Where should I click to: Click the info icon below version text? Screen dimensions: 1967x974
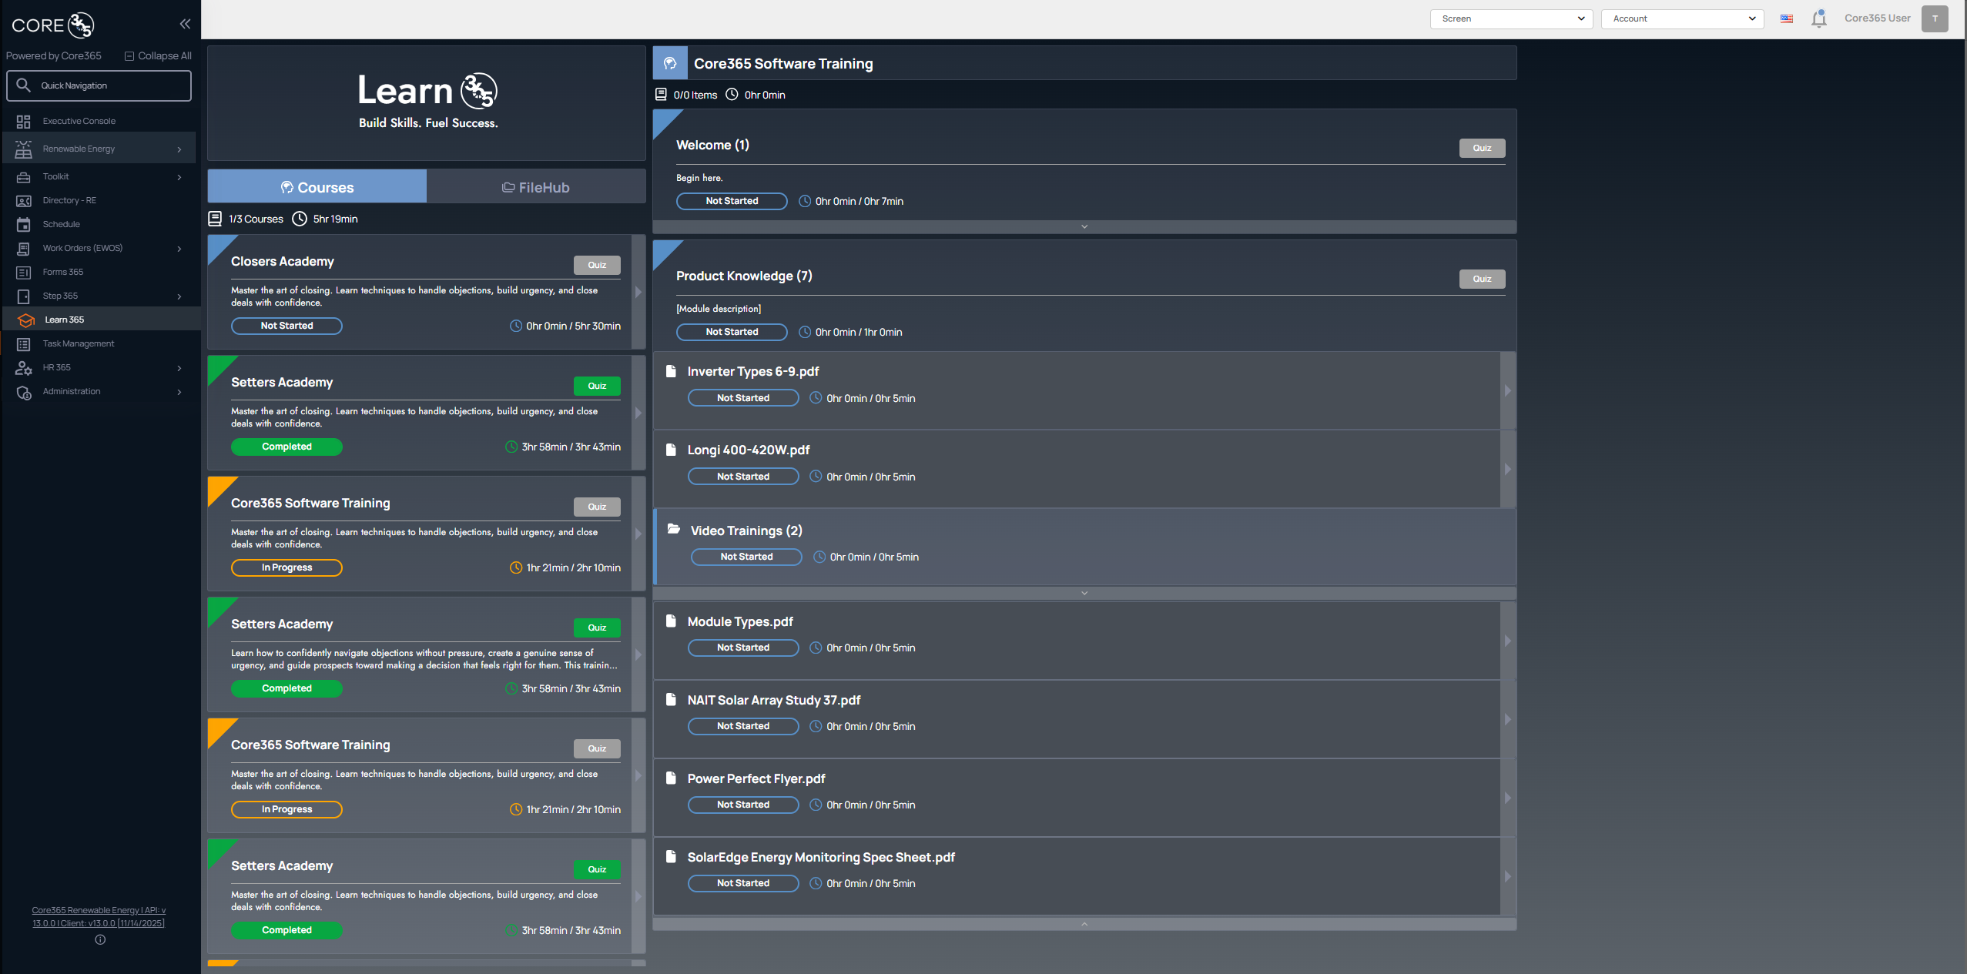[100, 939]
